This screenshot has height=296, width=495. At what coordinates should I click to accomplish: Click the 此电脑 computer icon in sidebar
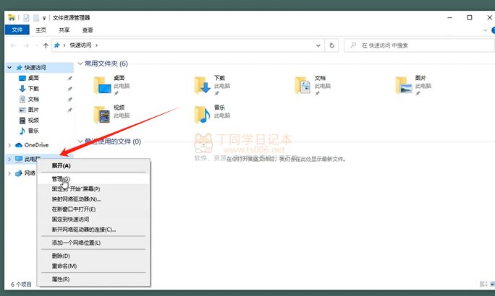coord(19,159)
